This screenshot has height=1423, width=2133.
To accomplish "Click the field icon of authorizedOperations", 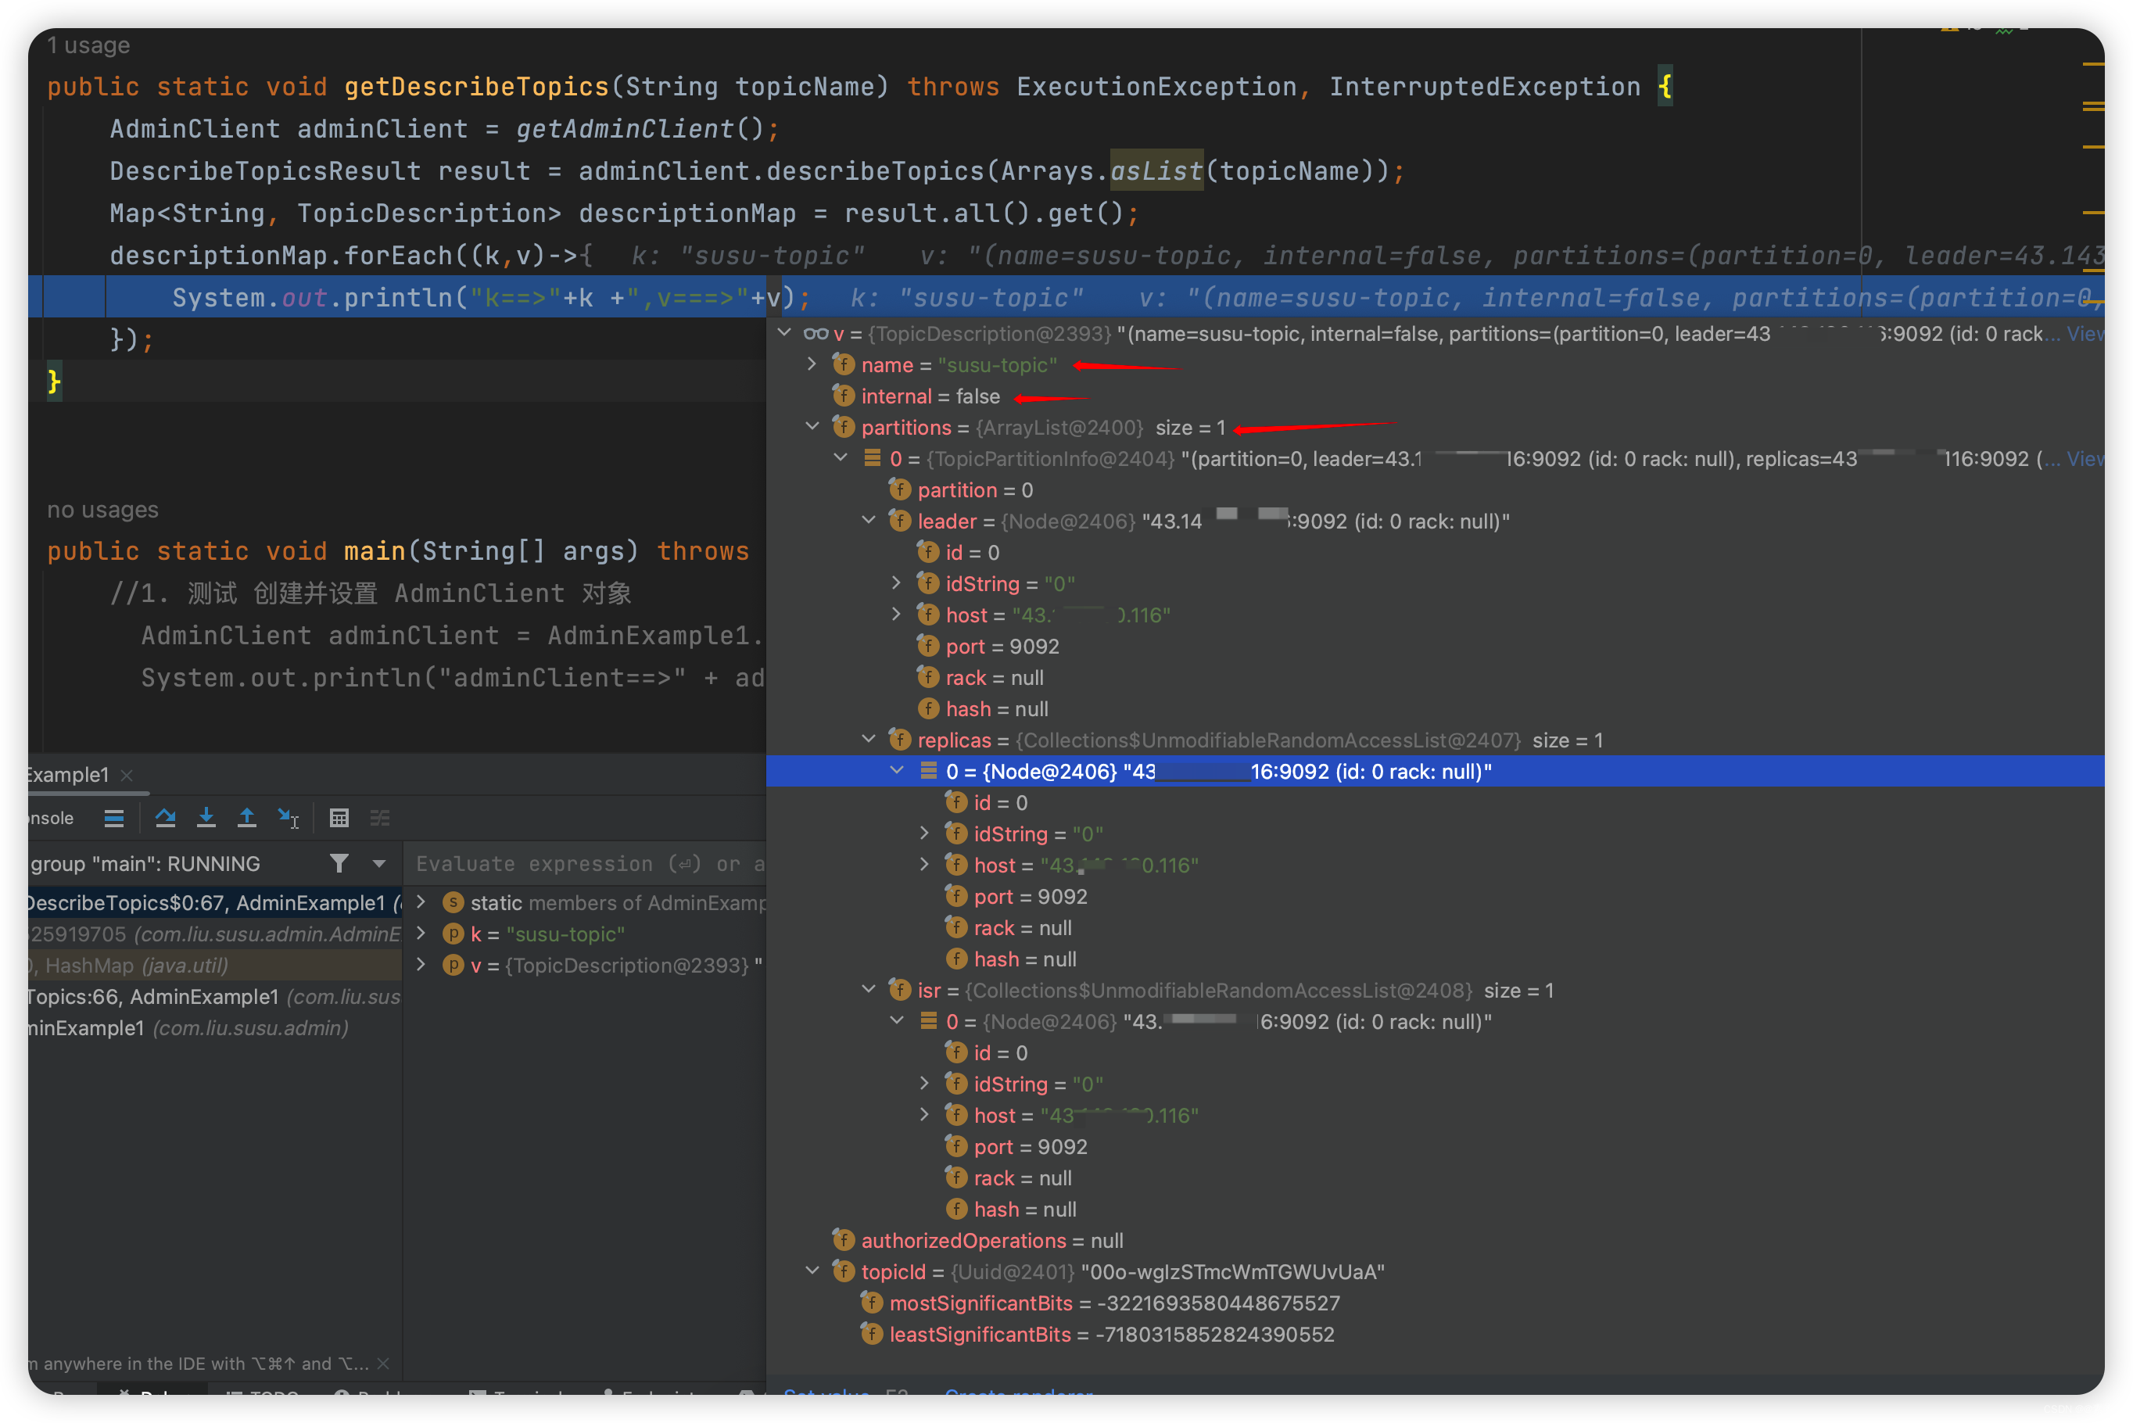I will pyautogui.click(x=844, y=1240).
